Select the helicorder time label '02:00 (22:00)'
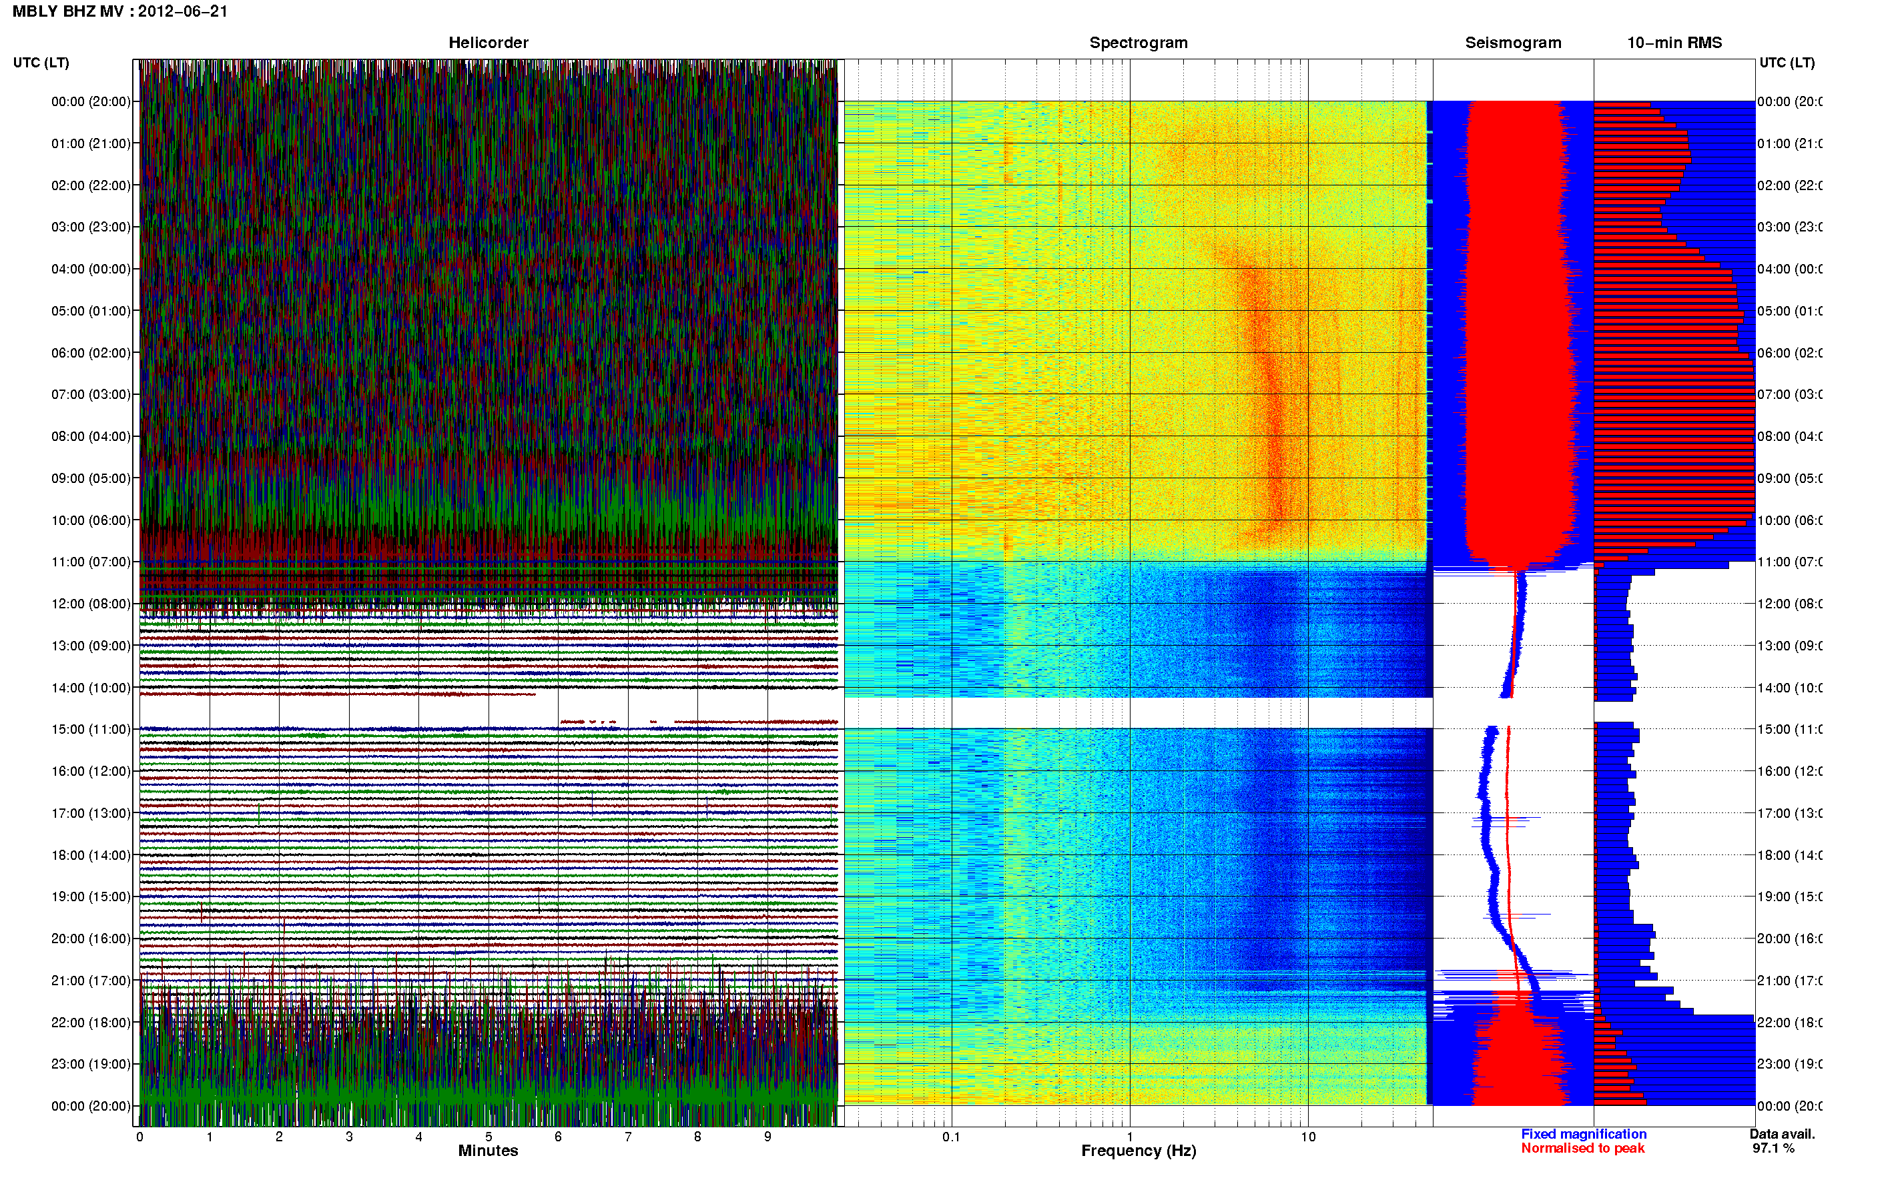This screenshot has height=1186, width=1898. coord(91,186)
